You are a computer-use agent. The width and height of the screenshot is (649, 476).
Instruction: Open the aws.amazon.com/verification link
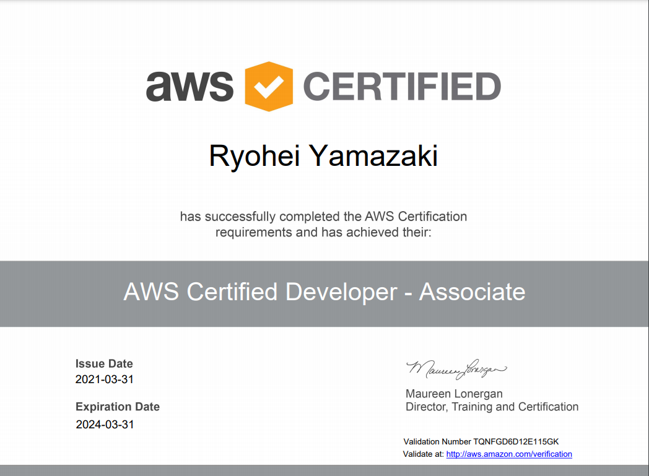(509, 454)
